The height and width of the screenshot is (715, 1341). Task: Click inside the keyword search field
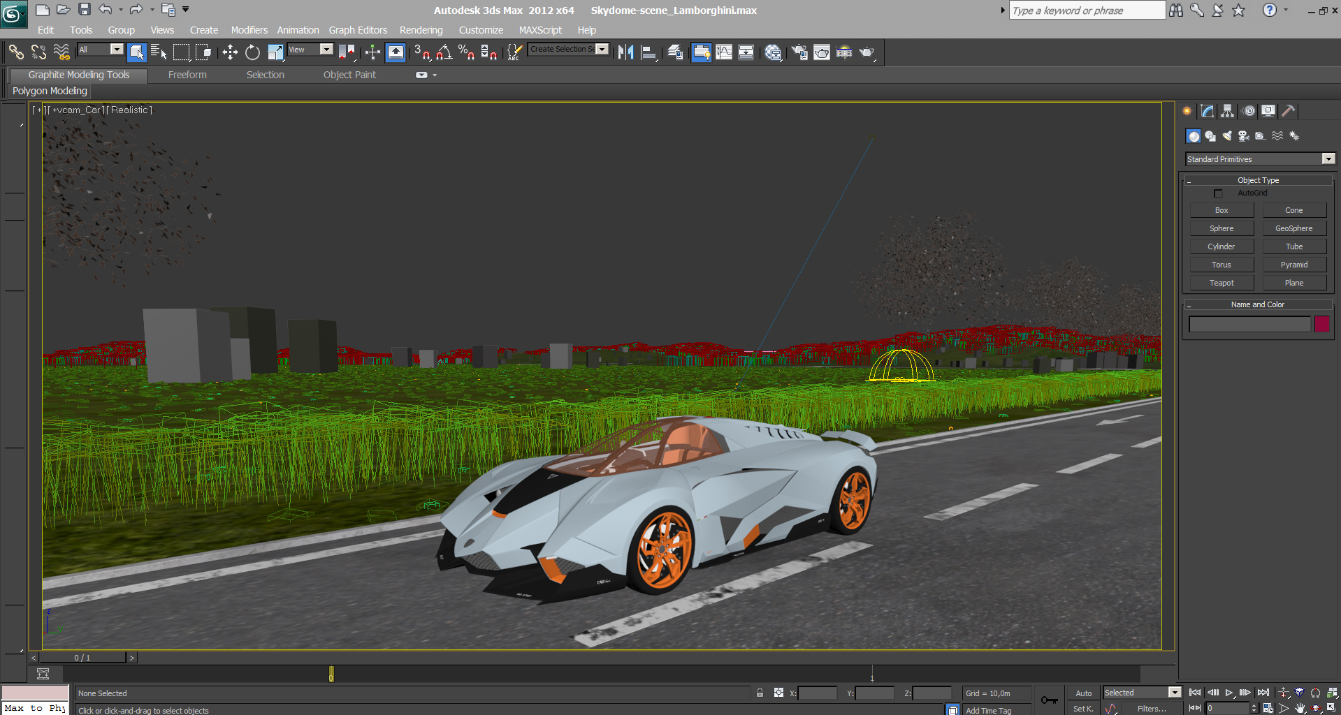tap(1087, 10)
